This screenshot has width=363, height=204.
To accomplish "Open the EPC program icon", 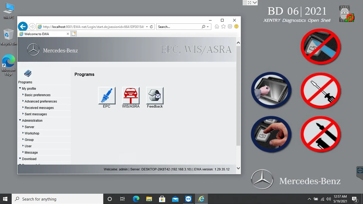I will 107,96.
